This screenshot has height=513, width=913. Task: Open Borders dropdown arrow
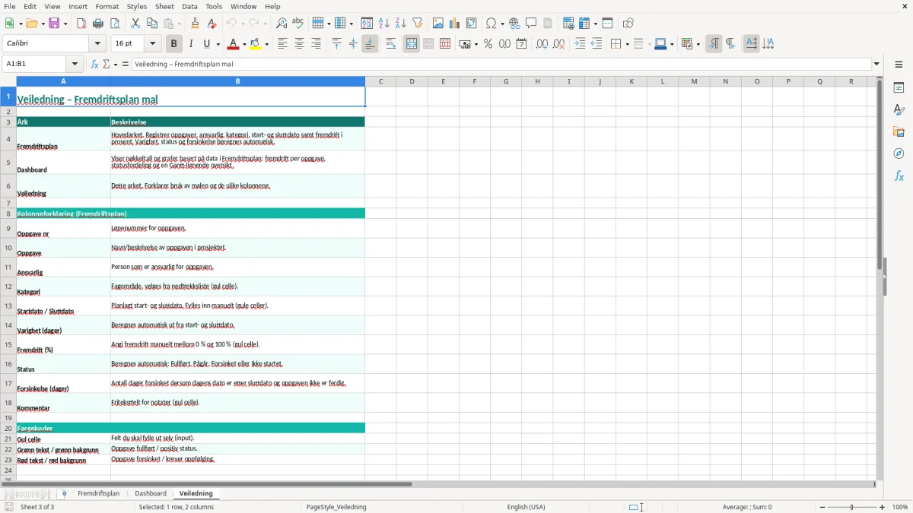626,44
